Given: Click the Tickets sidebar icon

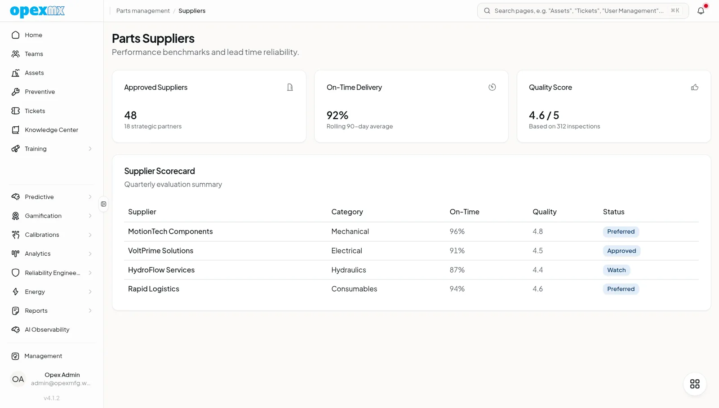Looking at the screenshot, I should (x=16, y=111).
